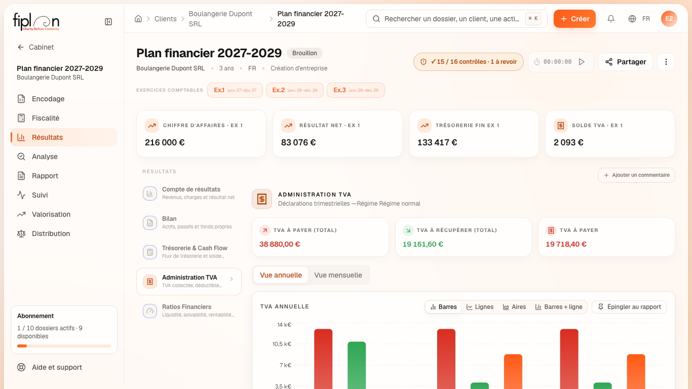The width and height of the screenshot is (692, 389).
Task: Expand Administration TVA chevron
Action: pos(232,279)
